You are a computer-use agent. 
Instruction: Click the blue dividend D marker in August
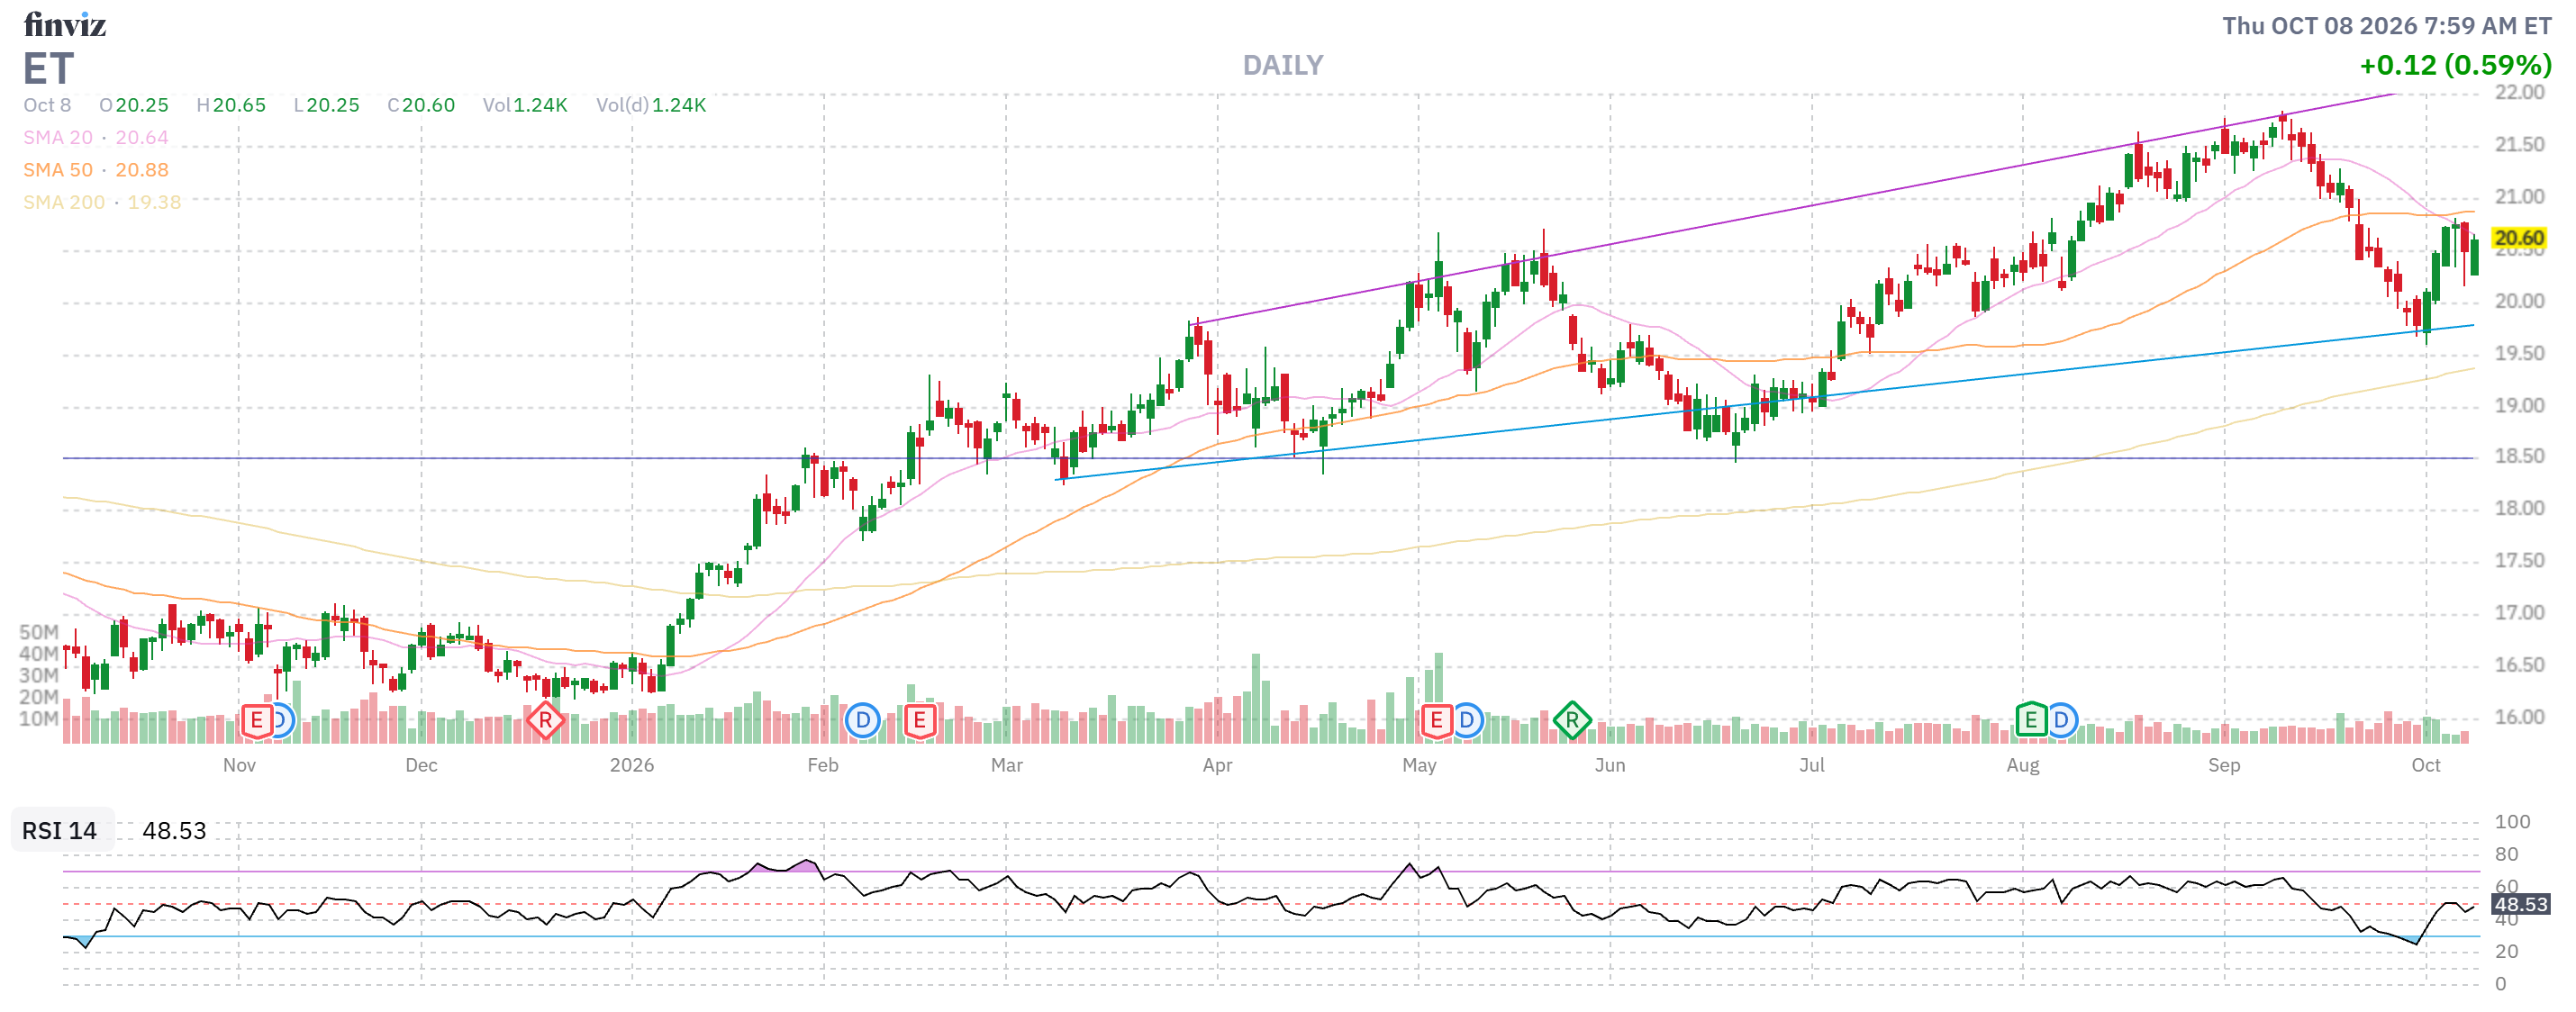point(2061,720)
